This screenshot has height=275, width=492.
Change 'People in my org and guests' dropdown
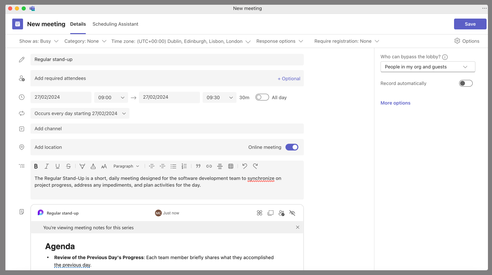(x=428, y=67)
